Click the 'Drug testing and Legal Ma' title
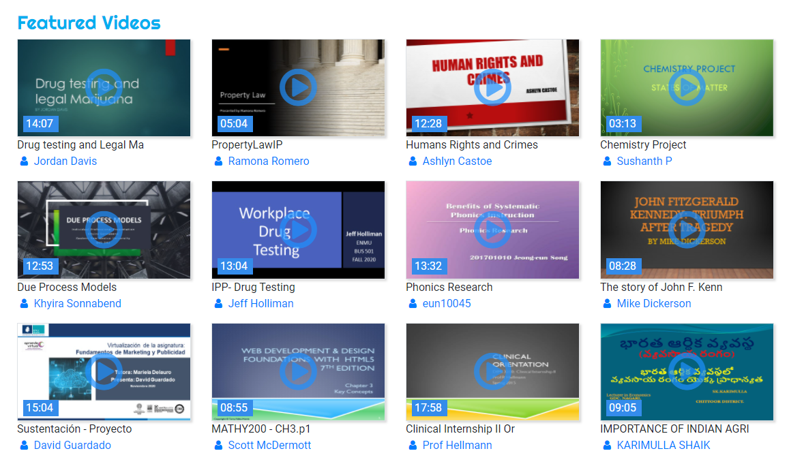This screenshot has width=789, height=466. [x=80, y=145]
